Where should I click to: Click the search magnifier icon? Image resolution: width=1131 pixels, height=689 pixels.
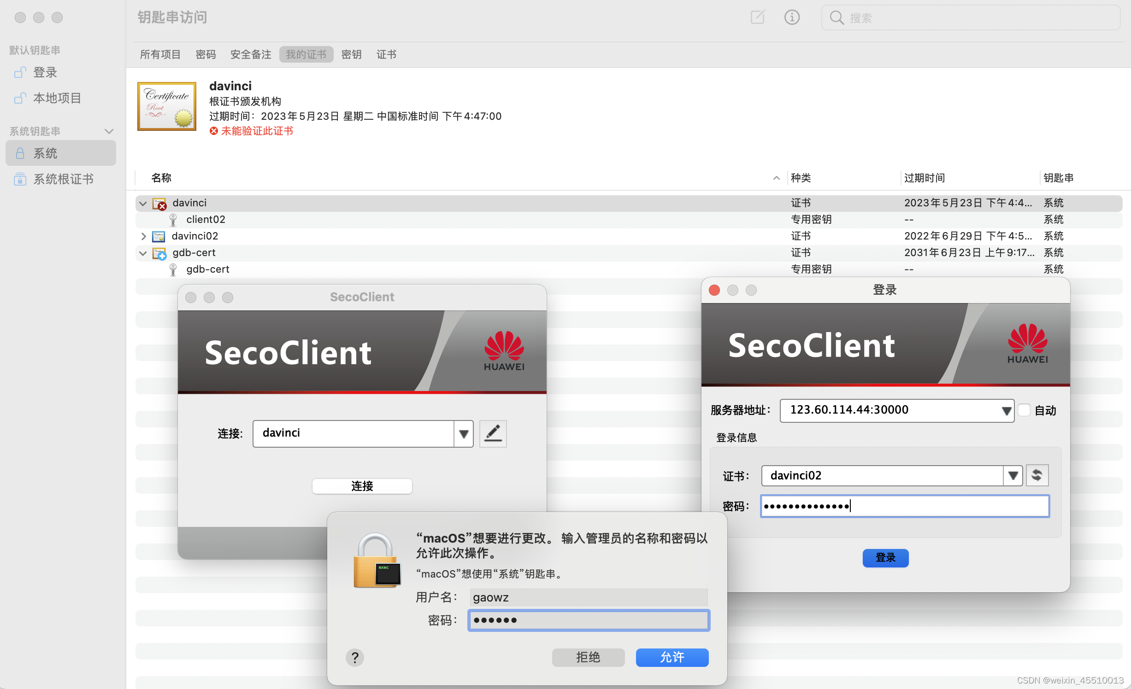tap(836, 18)
